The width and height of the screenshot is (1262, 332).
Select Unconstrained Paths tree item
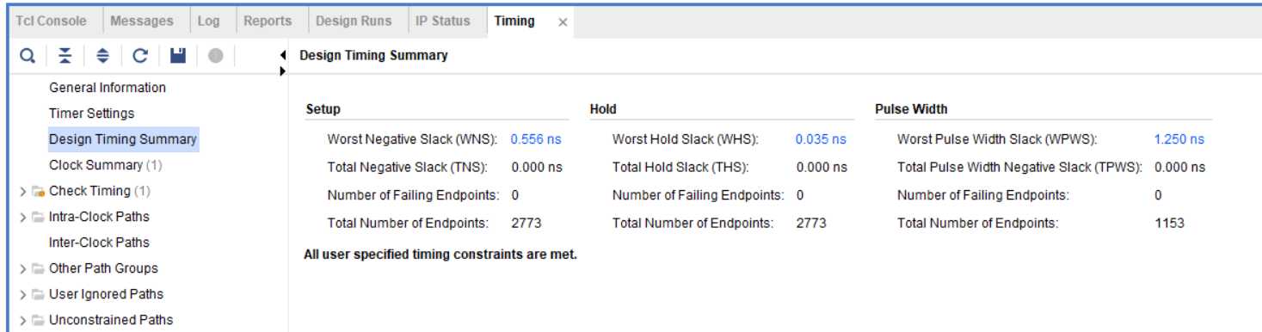coord(111,320)
